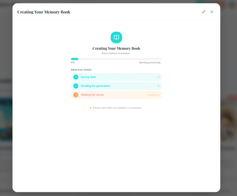Click the 8% progress value

[x=73, y=62]
